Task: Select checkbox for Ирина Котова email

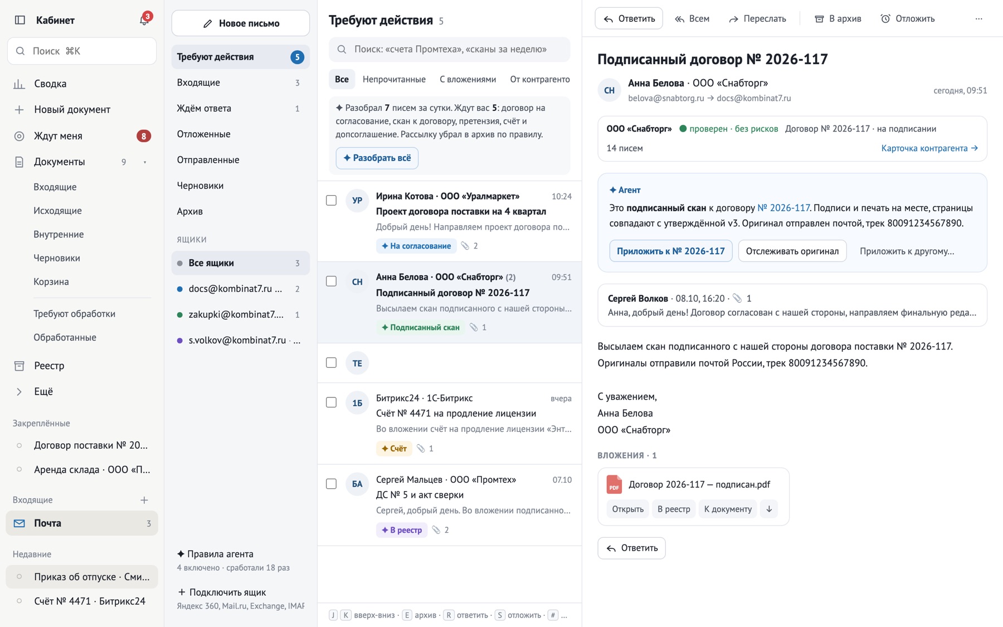Action: pyautogui.click(x=331, y=200)
